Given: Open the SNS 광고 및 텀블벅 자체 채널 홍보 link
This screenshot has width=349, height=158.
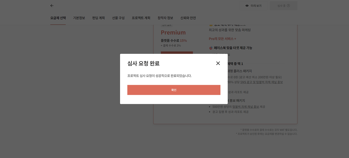Looking at the screenshot, I should 261,82.
